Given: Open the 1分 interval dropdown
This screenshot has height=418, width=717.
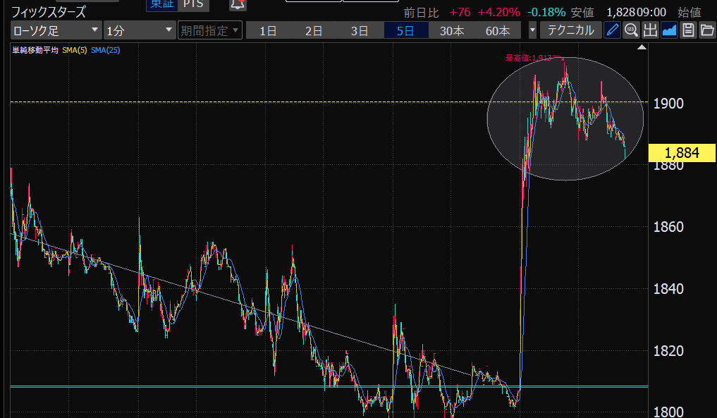Looking at the screenshot, I should click(139, 30).
